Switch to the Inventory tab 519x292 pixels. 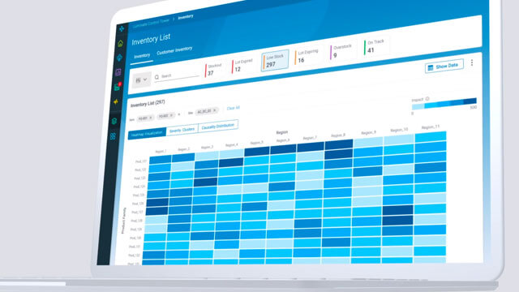(142, 56)
